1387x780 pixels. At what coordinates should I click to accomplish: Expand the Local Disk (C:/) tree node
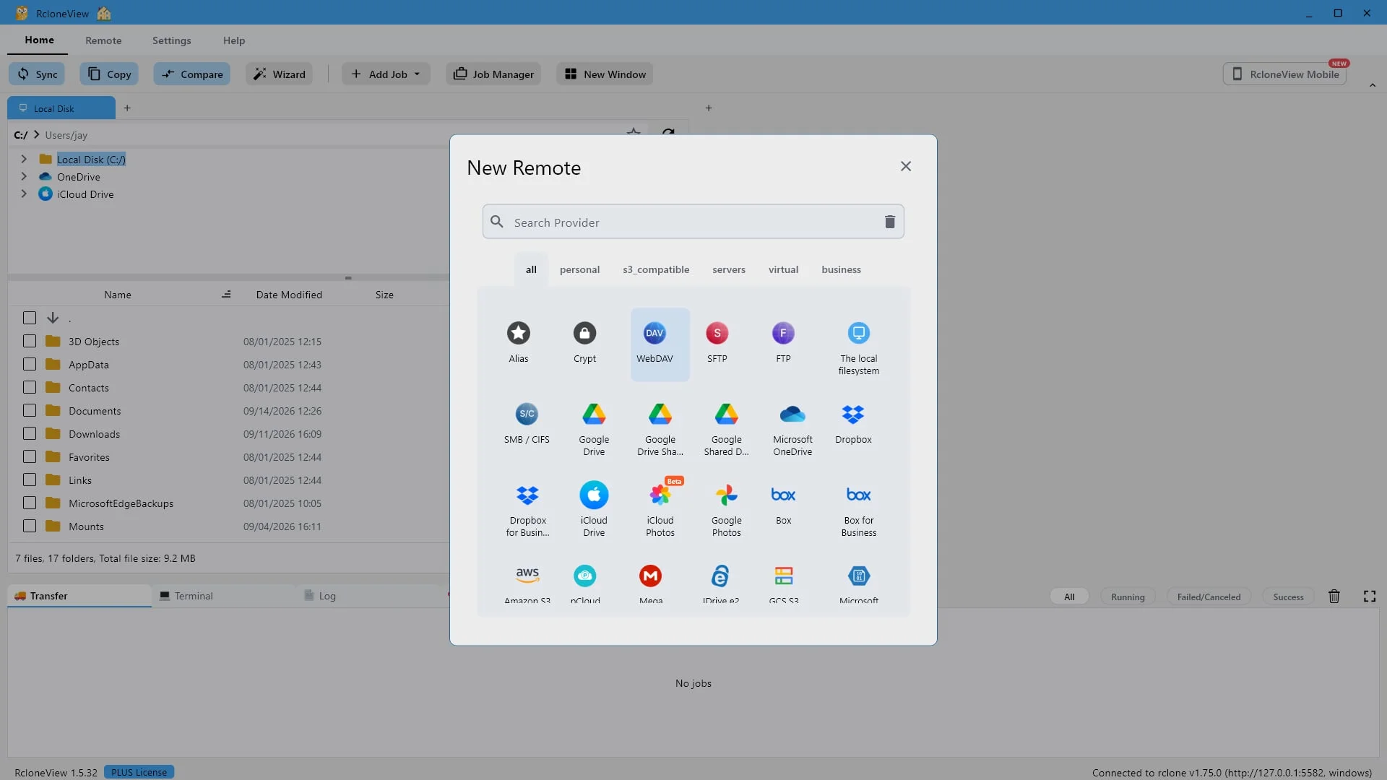pyautogui.click(x=24, y=159)
